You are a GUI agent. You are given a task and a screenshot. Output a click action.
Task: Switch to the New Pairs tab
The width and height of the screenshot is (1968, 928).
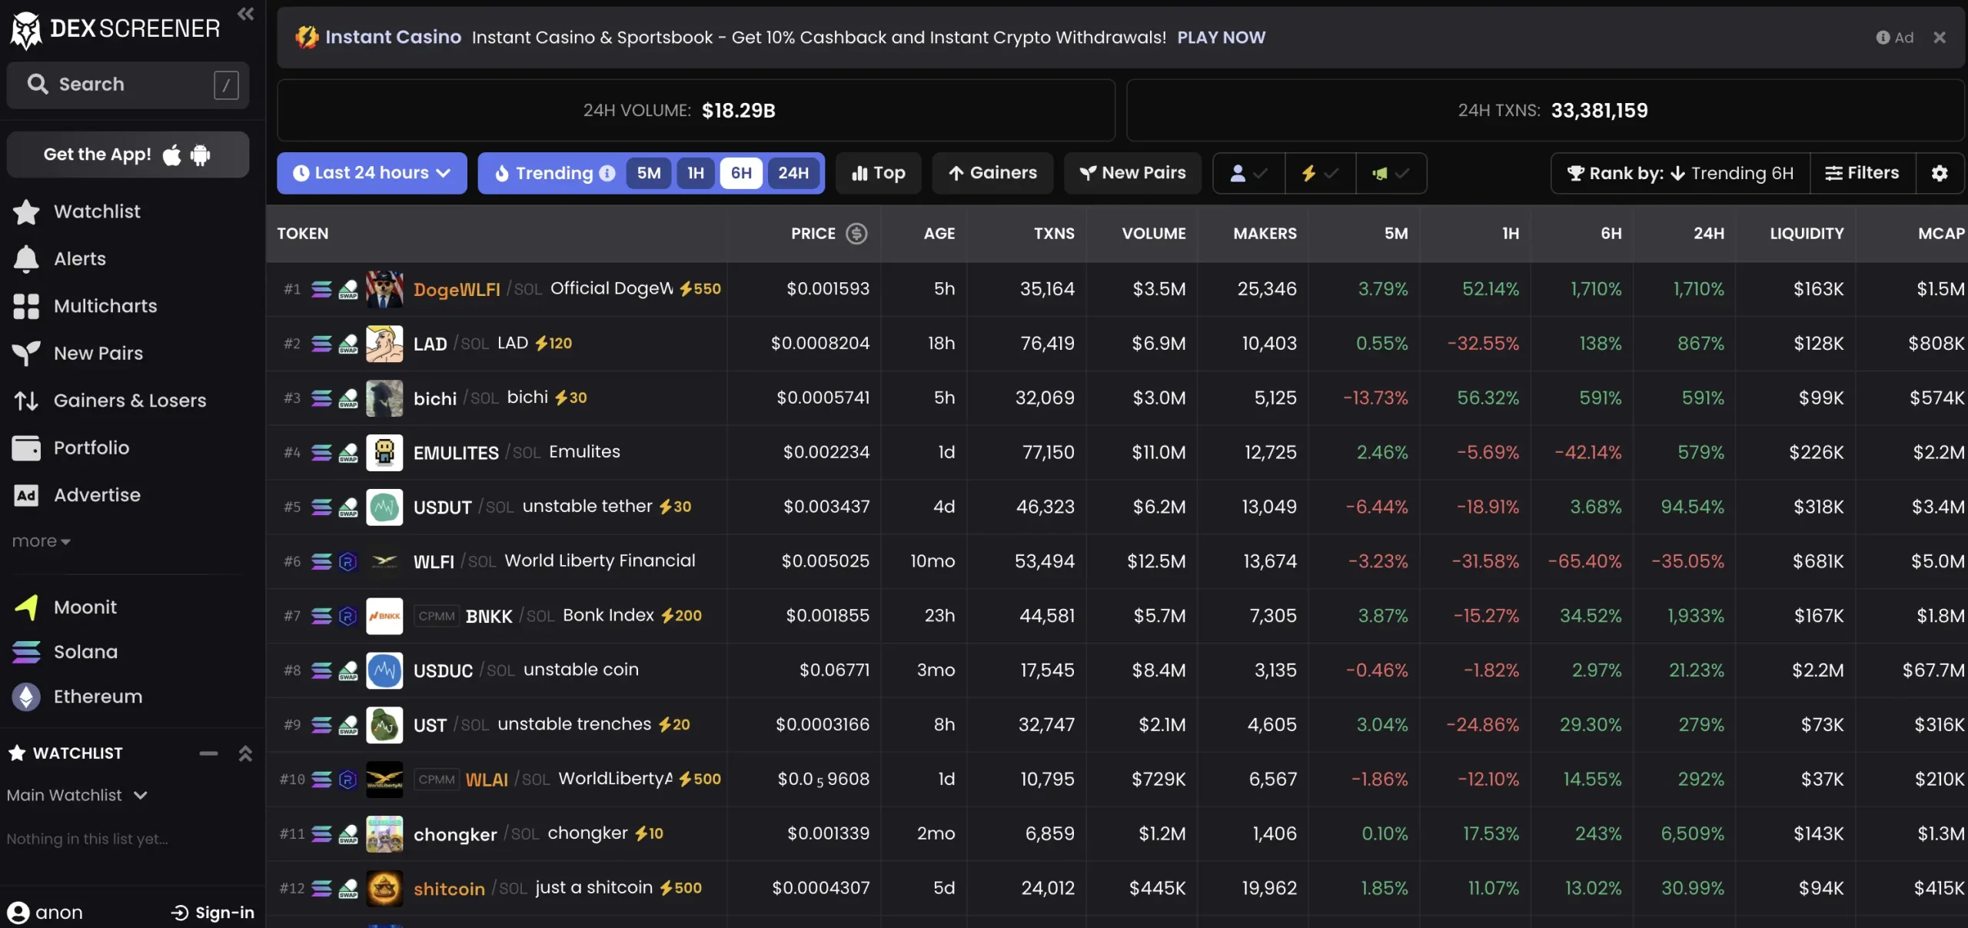pos(1132,173)
